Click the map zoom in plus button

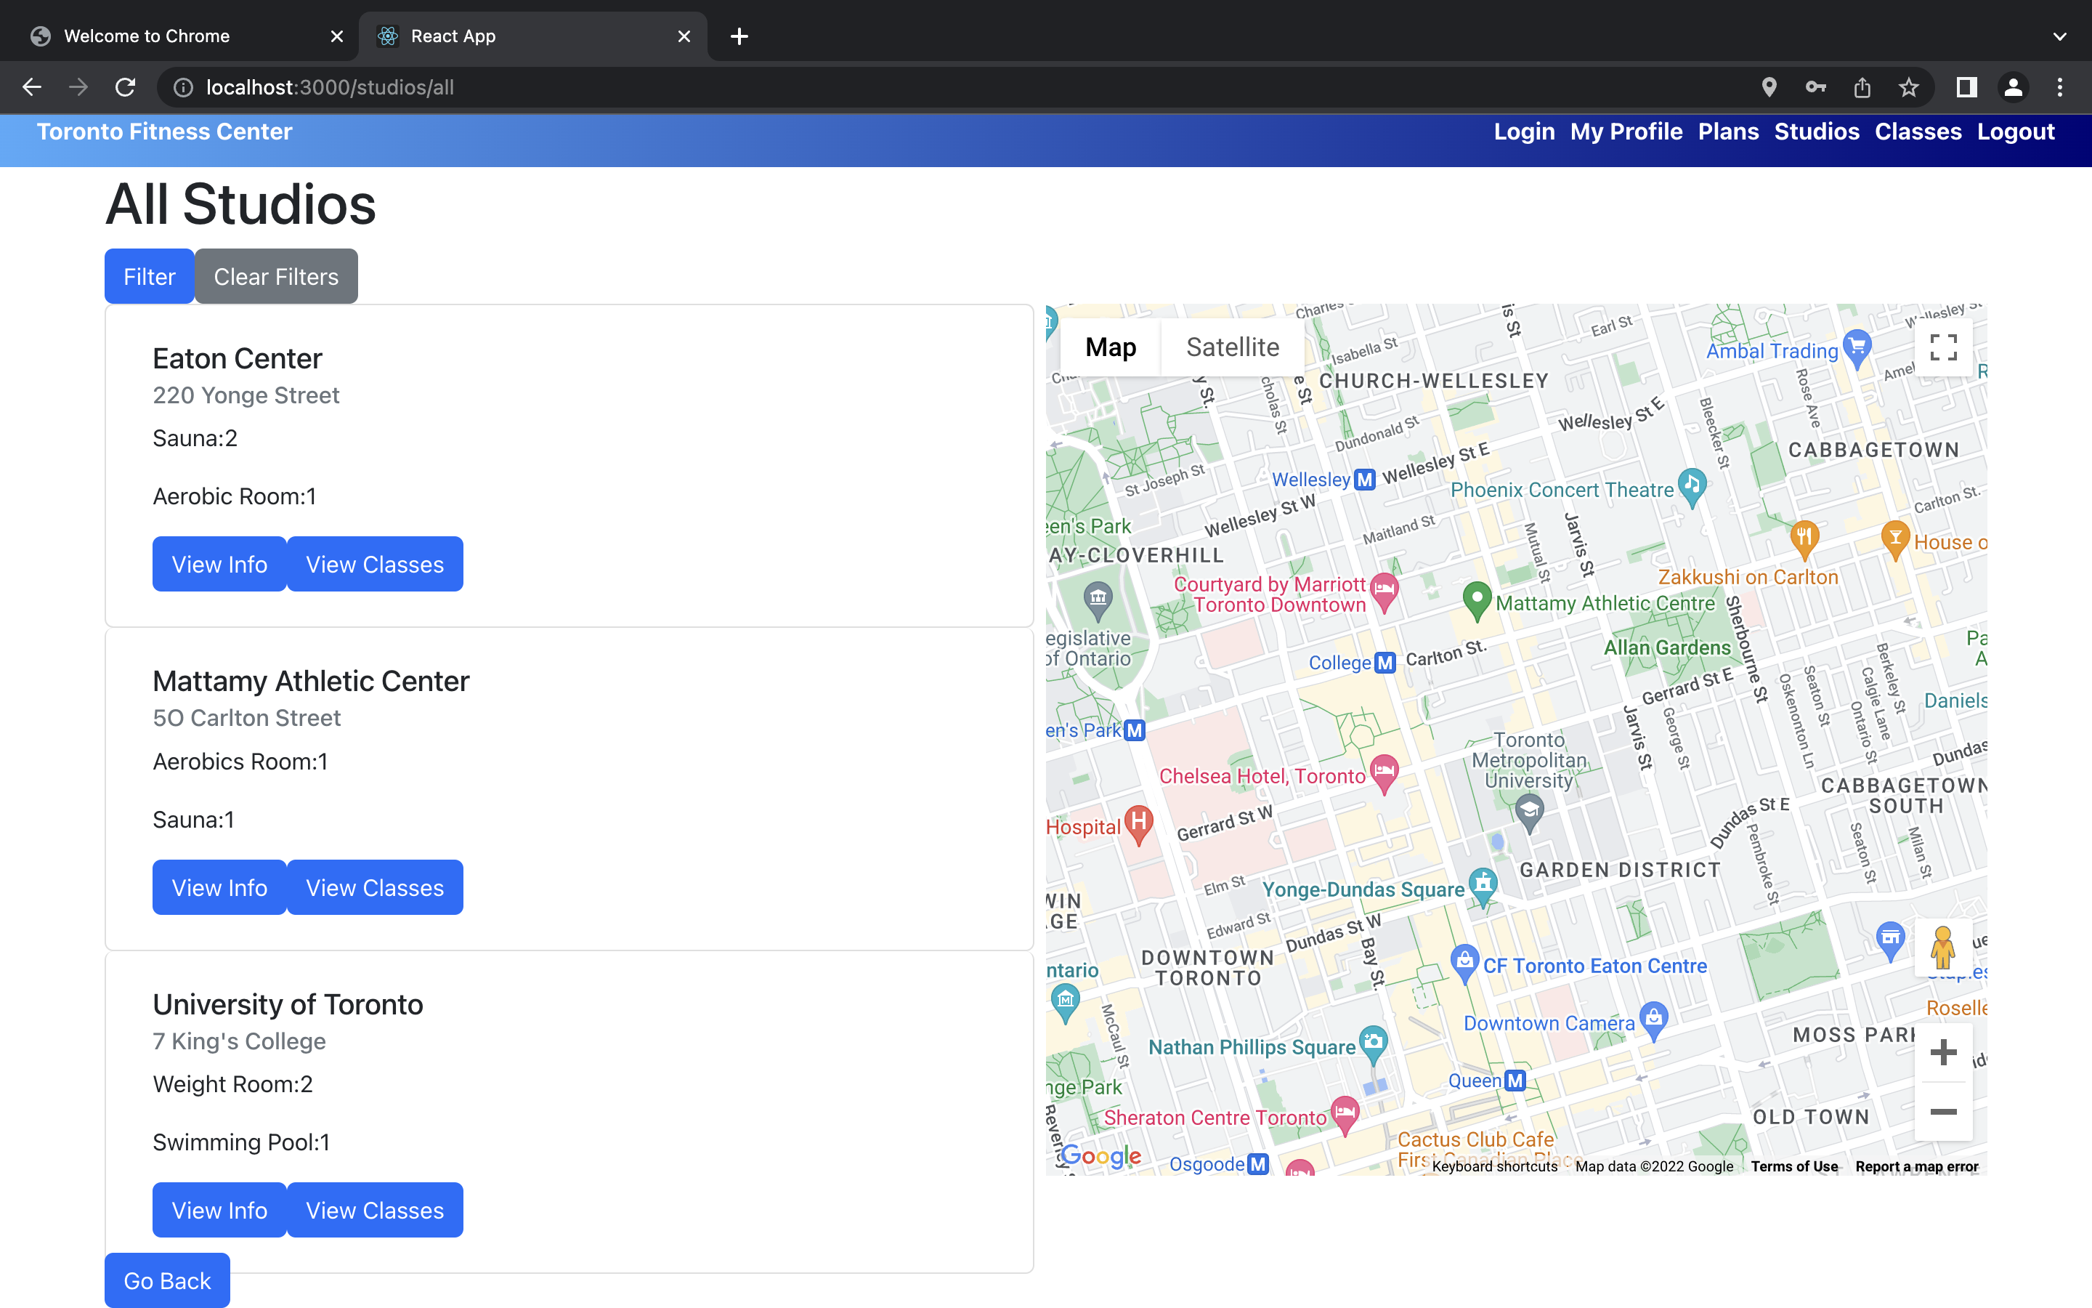1942,1052
